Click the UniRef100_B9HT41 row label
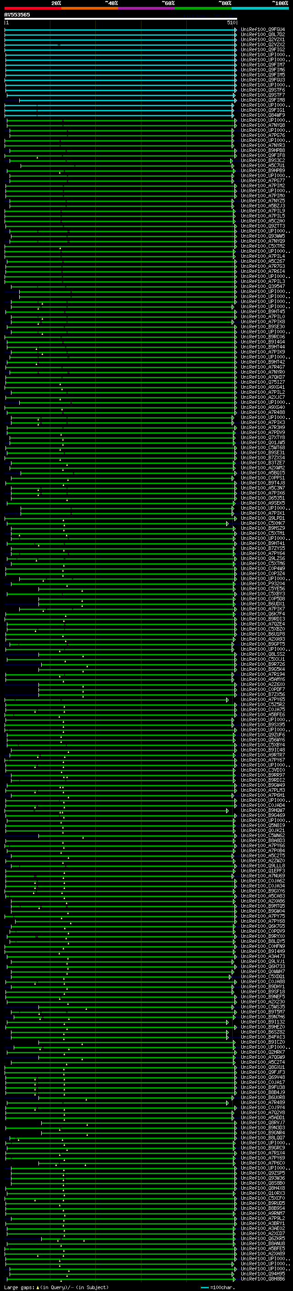293x1291 pixels. [263, 543]
